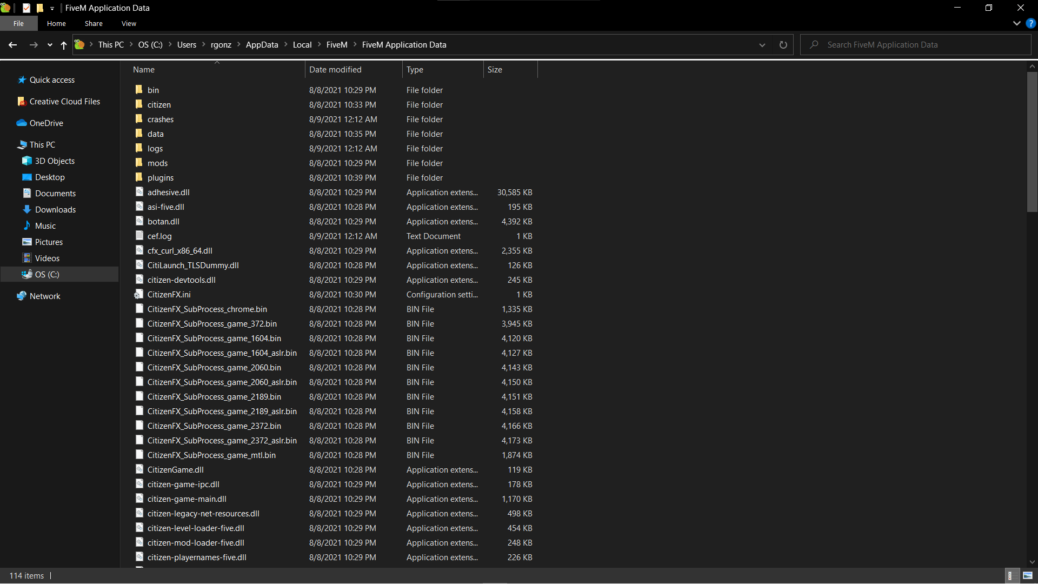Sort by the Size column header
Screen dimensions: 1038x584
coord(510,70)
